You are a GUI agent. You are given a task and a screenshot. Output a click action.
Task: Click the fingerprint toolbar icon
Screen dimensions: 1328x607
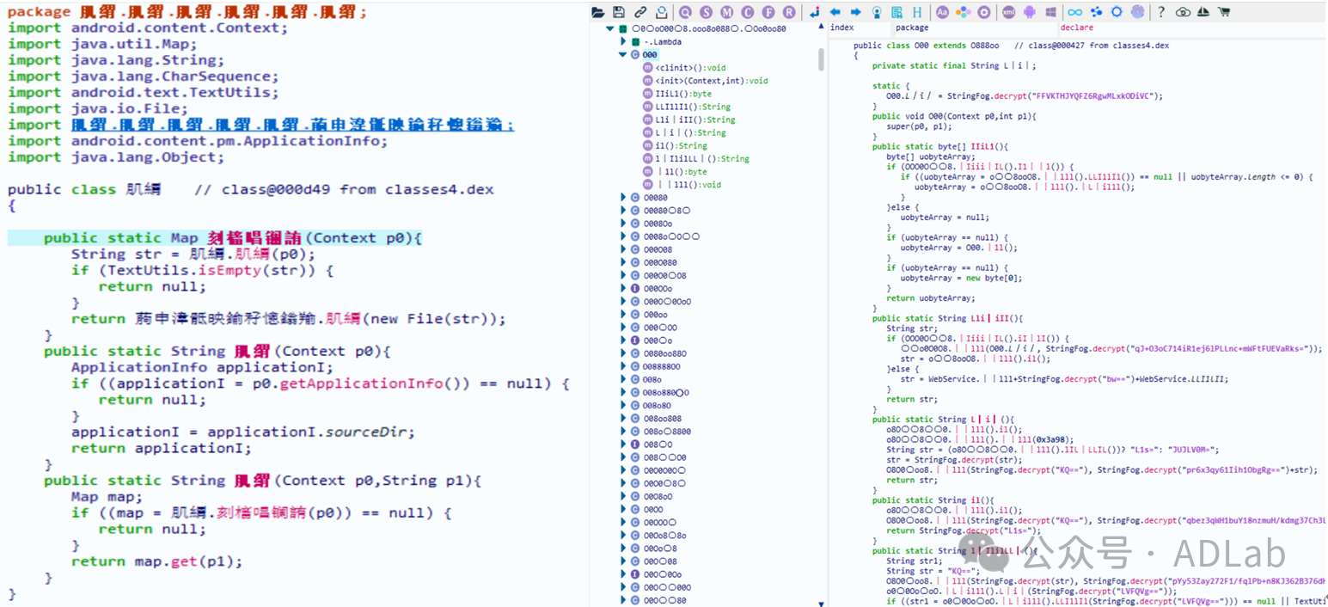click(1138, 12)
